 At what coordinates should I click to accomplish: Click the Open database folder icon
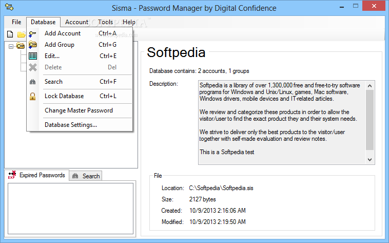(22, 34)
